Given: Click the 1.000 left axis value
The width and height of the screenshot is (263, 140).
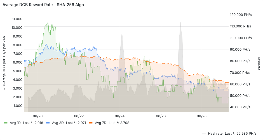Looking at the screenshot, I should (18, 106).
